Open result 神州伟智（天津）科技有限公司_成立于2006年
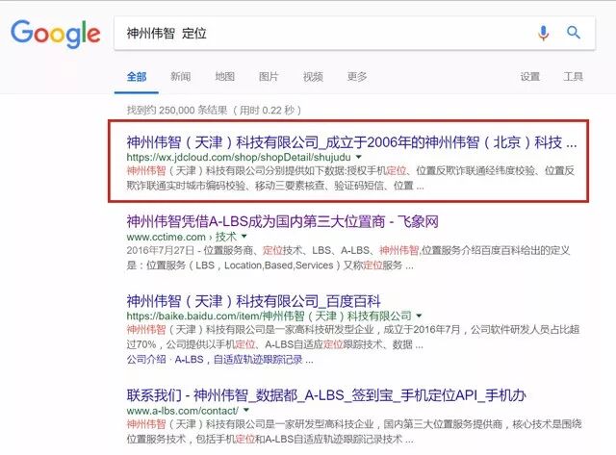616x455 pixels. (x=351, y=142)
